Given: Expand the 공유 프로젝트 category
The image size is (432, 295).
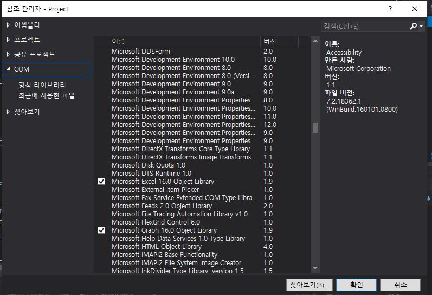Looking at the screenshot, I should [x=8, y=54].
